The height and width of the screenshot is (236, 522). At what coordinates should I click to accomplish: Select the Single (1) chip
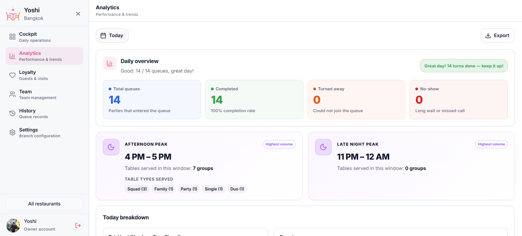(214, 189)
